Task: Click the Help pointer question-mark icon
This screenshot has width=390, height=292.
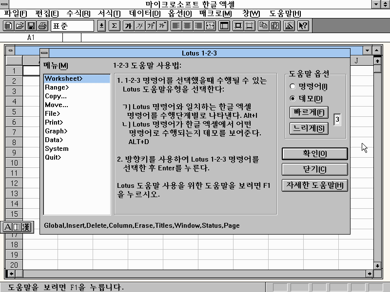Action: coord(303,26)
